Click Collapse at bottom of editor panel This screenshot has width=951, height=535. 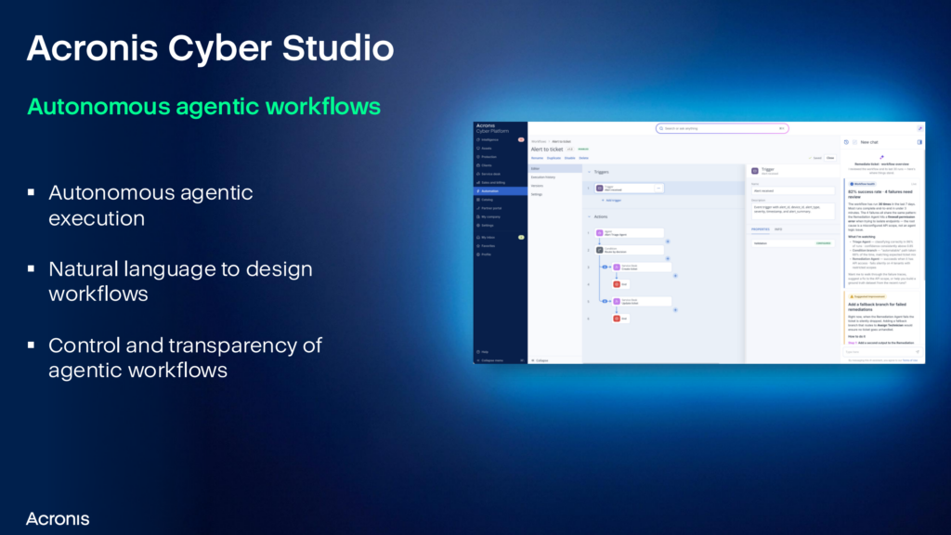point(540,360)
